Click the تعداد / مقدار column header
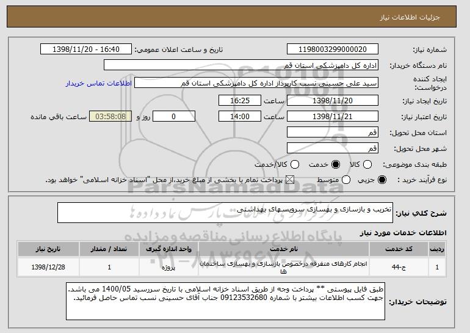This screenshot has width=470, height=333. coord(109,249)
